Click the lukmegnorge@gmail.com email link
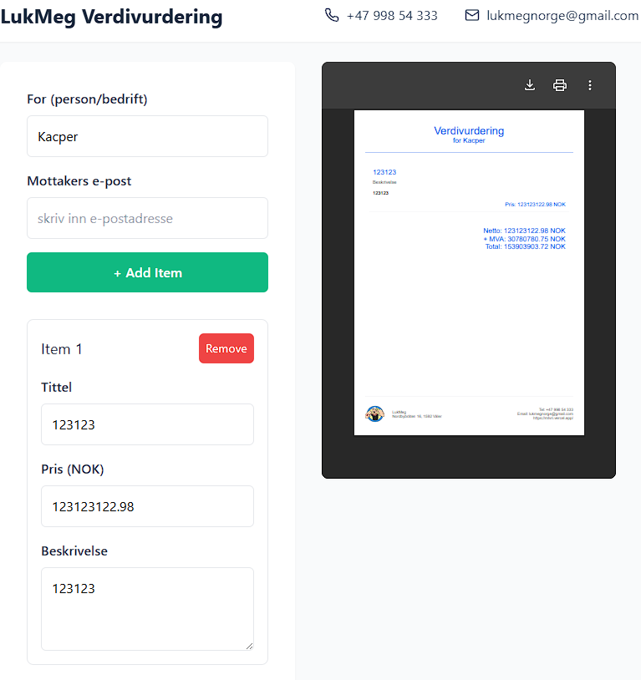641x680 pixels. click(x=562, y=15)
